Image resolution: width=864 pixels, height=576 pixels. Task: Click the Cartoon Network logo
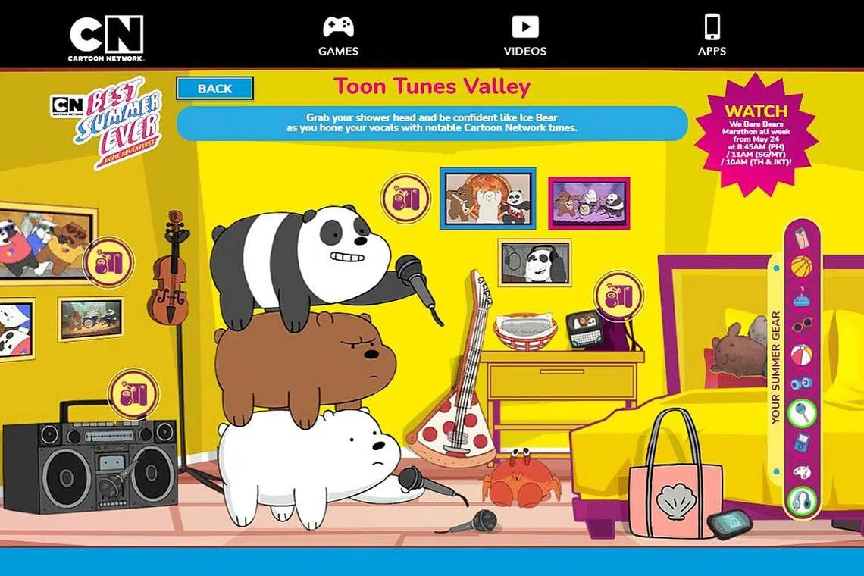tap(106, 37)
